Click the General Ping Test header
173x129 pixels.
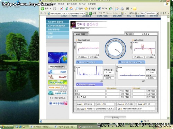click(x=89, y=62)
